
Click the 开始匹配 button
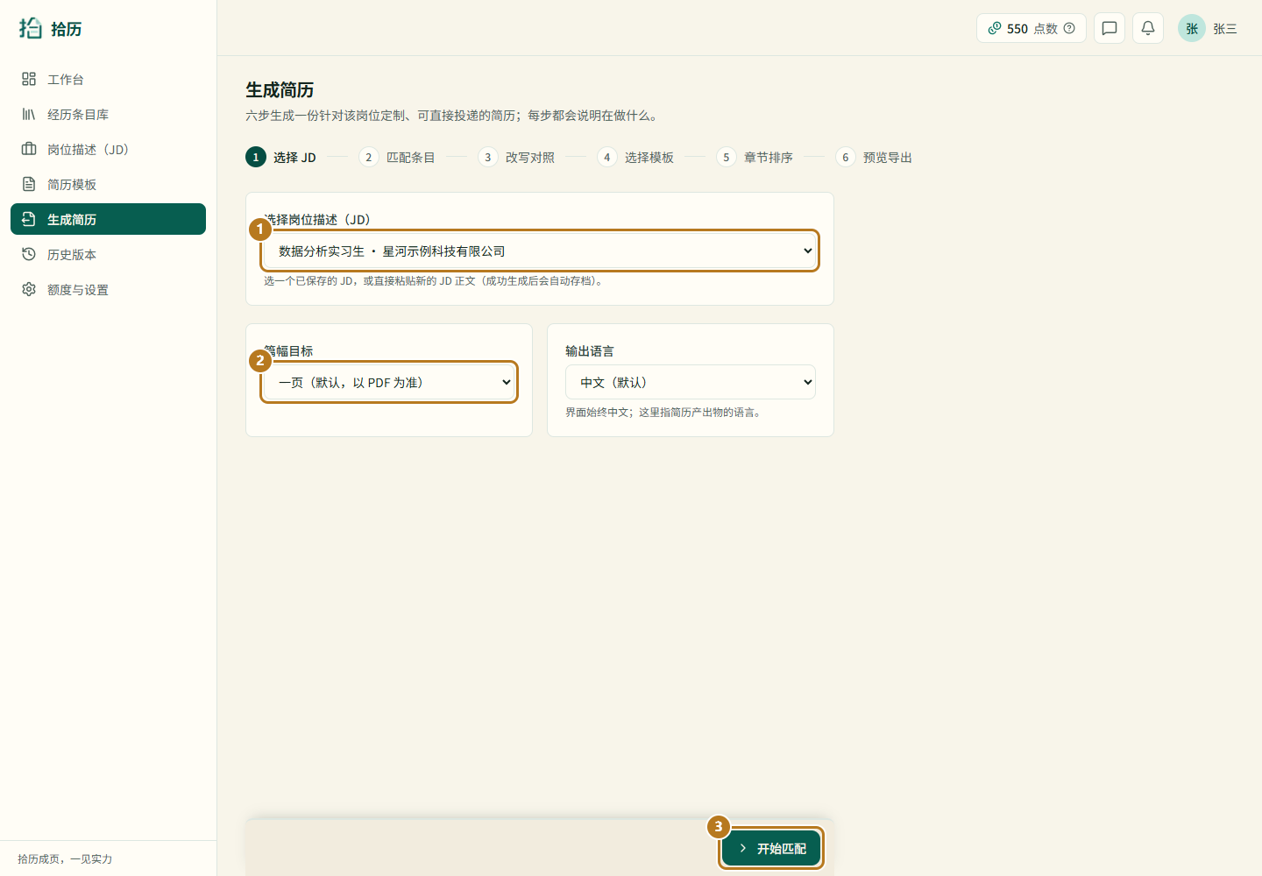(x=771, y=848)
